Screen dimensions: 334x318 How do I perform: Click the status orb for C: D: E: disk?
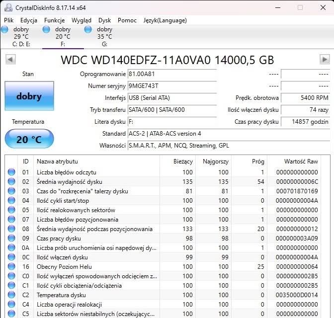tap(5, 29)
